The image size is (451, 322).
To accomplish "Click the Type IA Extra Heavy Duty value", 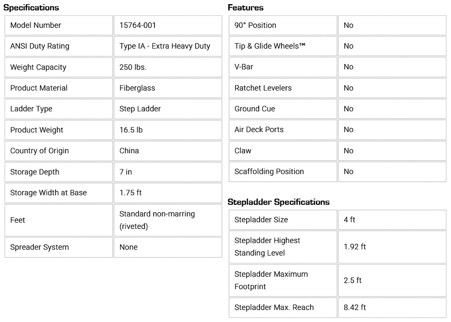I will click(x=165, y=46).
